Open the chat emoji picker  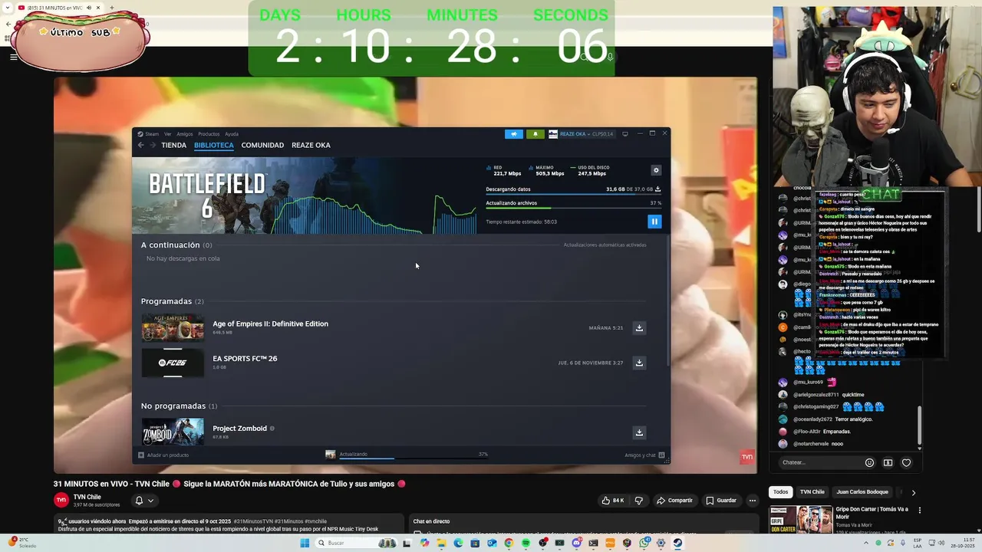[869, 462]
